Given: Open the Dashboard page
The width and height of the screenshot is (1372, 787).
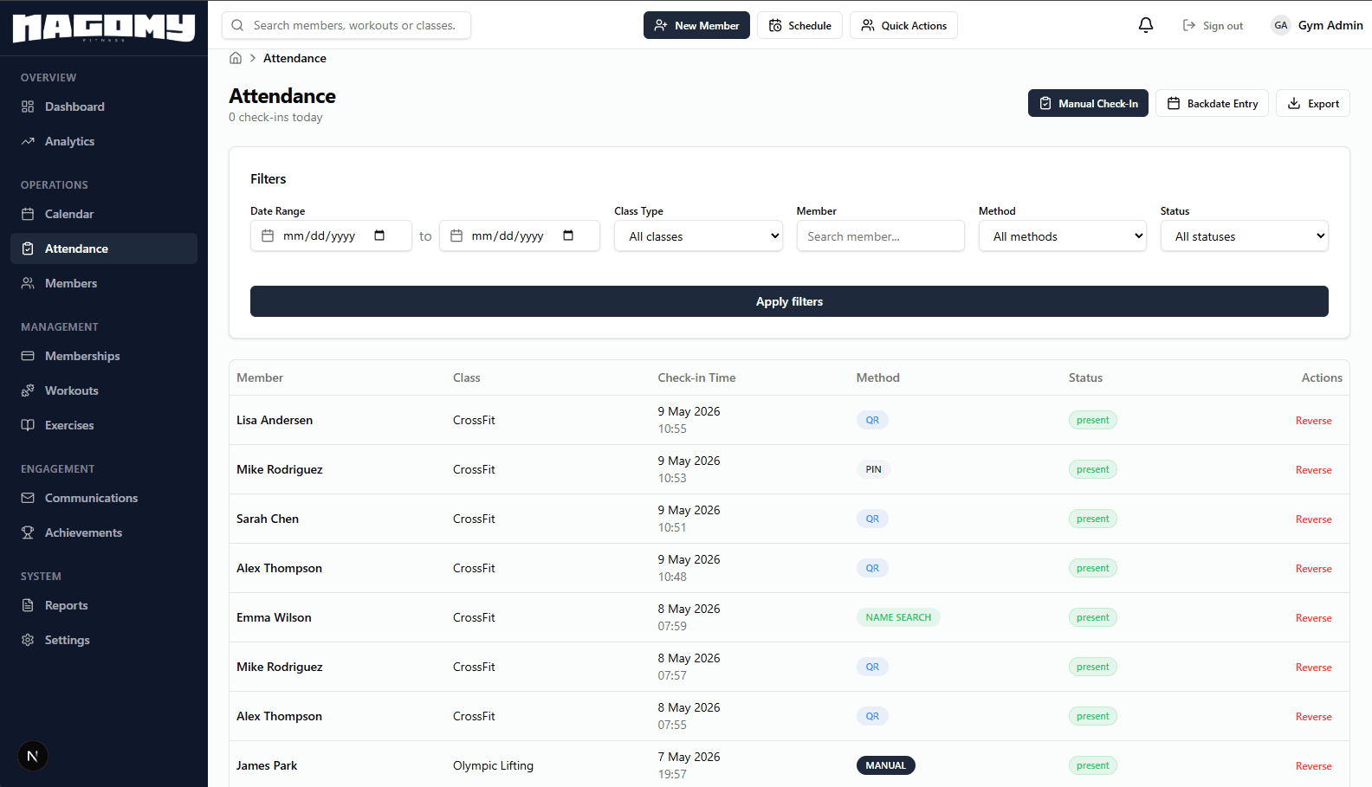Looking at the screenshot, I should 104,106.
